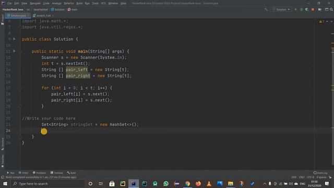Toggle read-only lock icon in status bar
This screenshot has width=334, height=188.
pos(330,177)
